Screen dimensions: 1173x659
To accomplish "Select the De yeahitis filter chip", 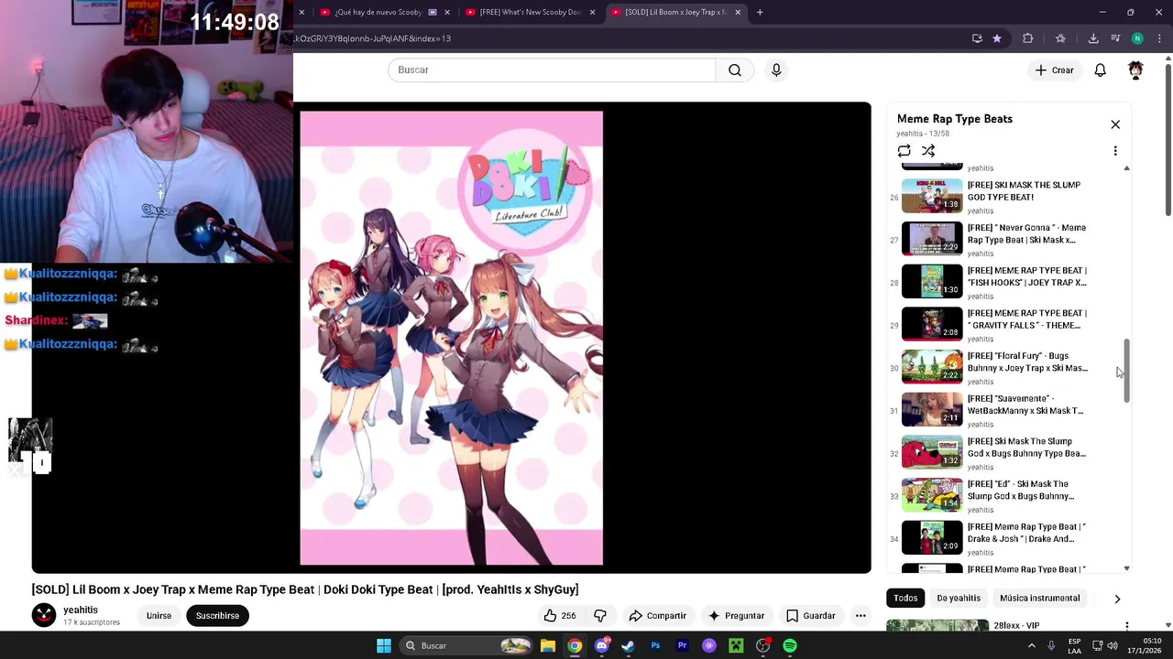I will coord(959,598).
